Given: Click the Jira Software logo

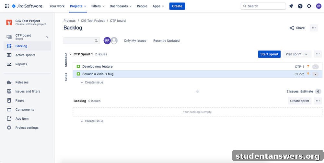Looking at the screenshot, I should 27,6.
